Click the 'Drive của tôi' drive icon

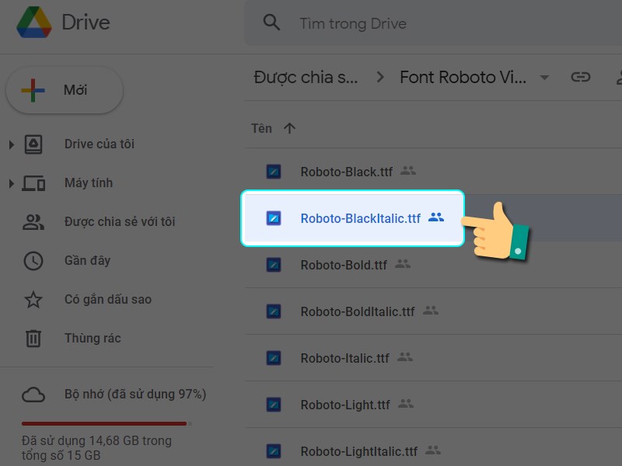(33, 144)
